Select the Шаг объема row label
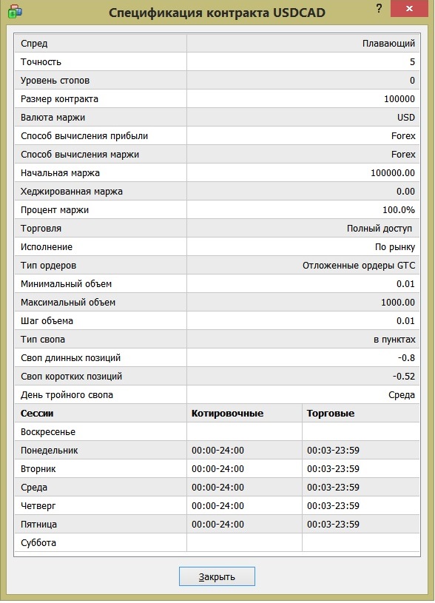 point(47,320)
